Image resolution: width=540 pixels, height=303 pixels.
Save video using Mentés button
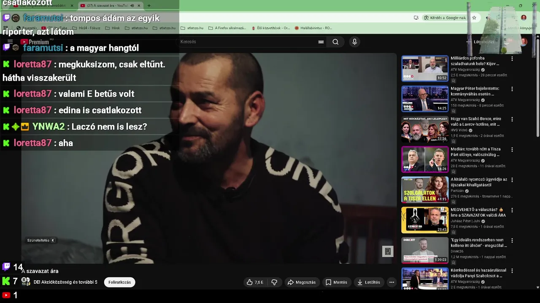(x=336, y=282)
